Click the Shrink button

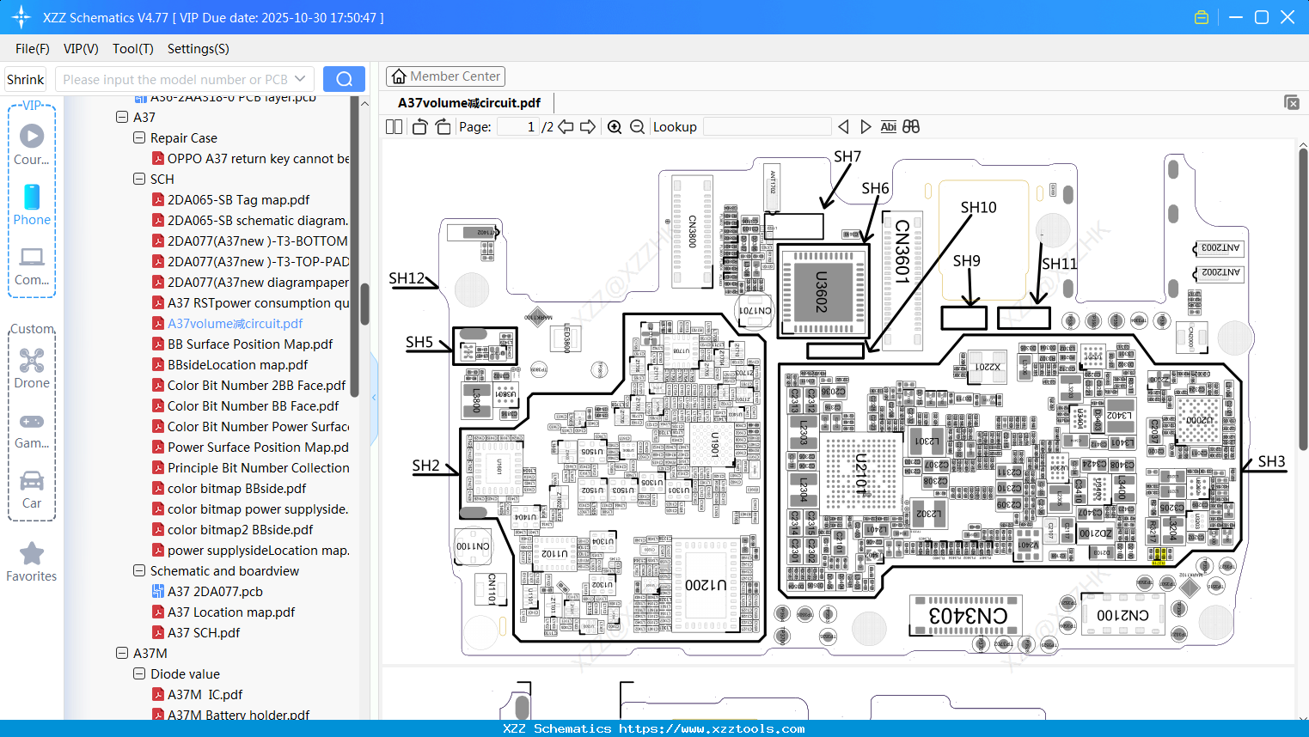coord(26,79)
